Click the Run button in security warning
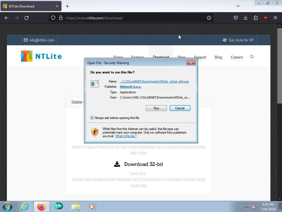The width and height of the screenshot is (282, 212). click(x=156, y=108)
